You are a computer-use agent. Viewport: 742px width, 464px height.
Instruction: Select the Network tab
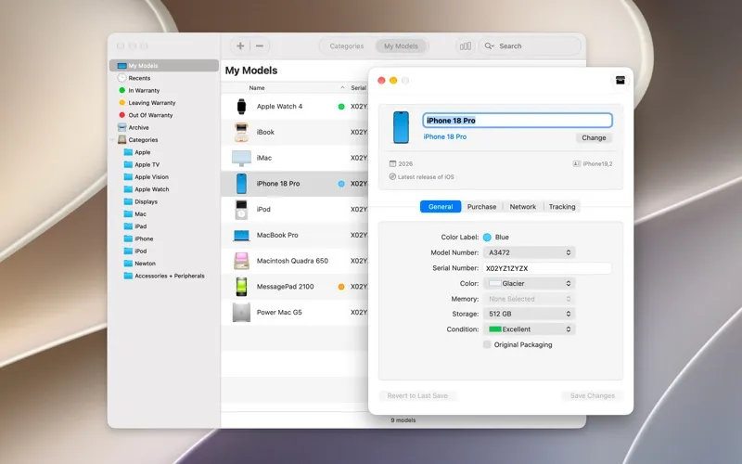523,206
